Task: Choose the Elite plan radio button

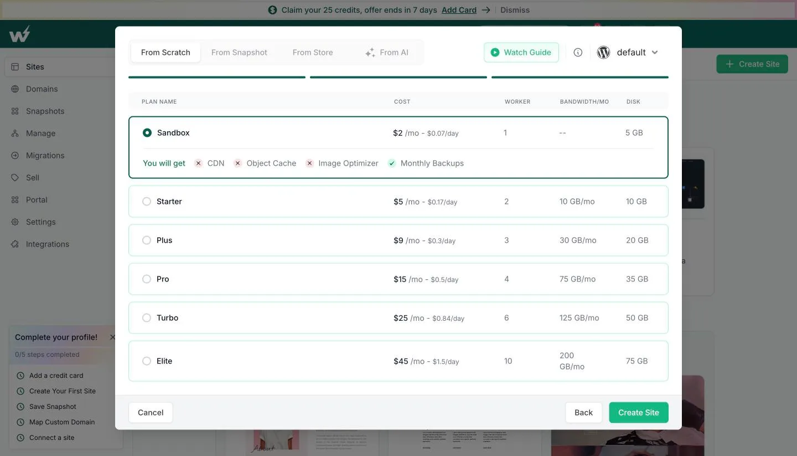Action: point(147,361)
